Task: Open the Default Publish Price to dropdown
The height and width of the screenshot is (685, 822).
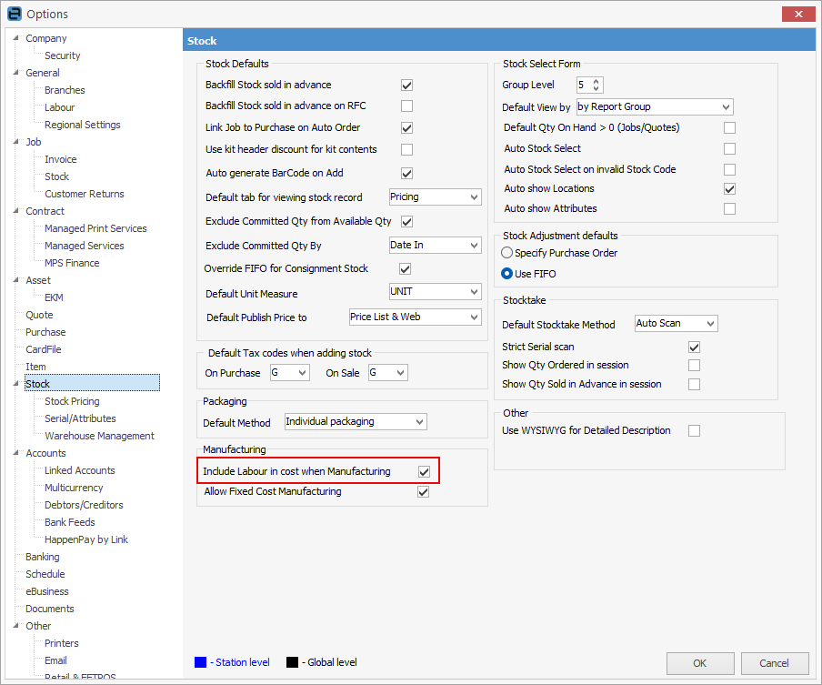Action: (x=416, y=317)
